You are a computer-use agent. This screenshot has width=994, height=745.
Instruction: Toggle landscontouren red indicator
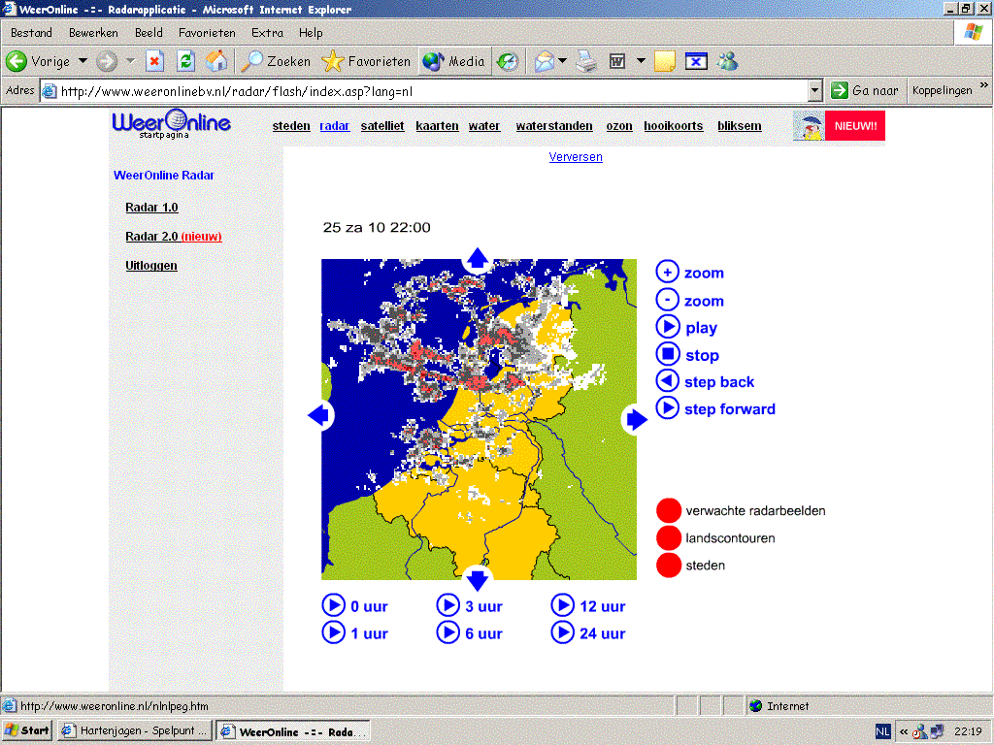[668, 537]
